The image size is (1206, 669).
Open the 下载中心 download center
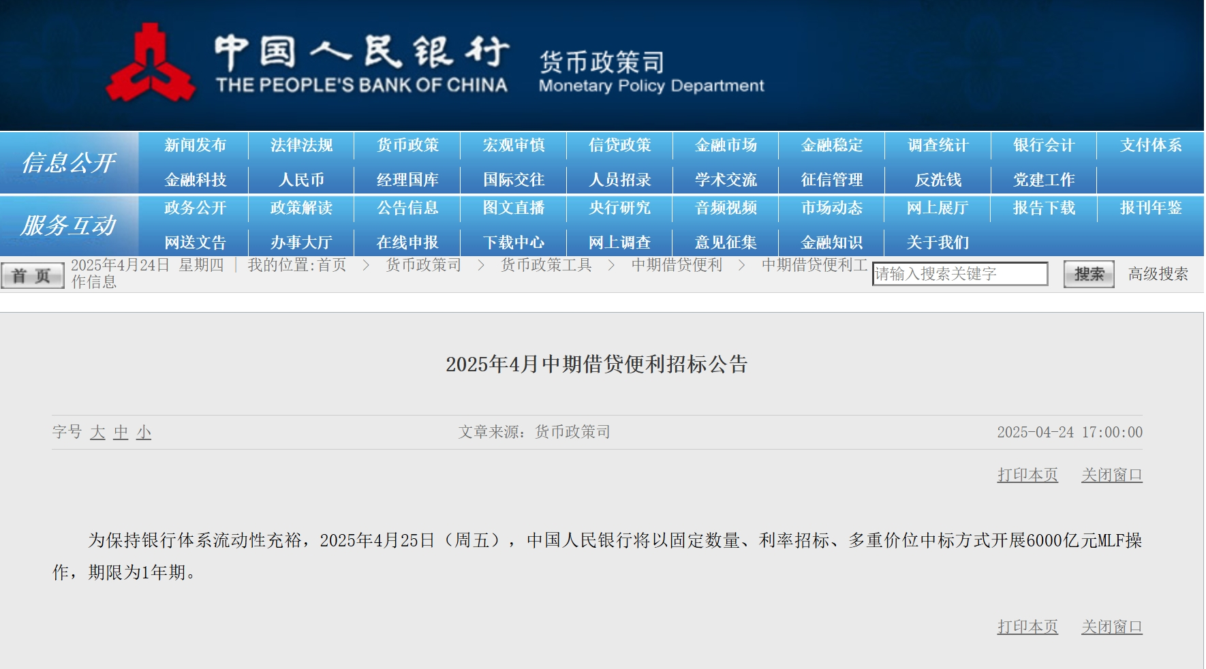(x=513, y=242)
